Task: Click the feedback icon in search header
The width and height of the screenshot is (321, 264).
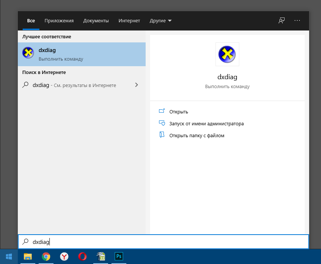Action: (282, 20)
